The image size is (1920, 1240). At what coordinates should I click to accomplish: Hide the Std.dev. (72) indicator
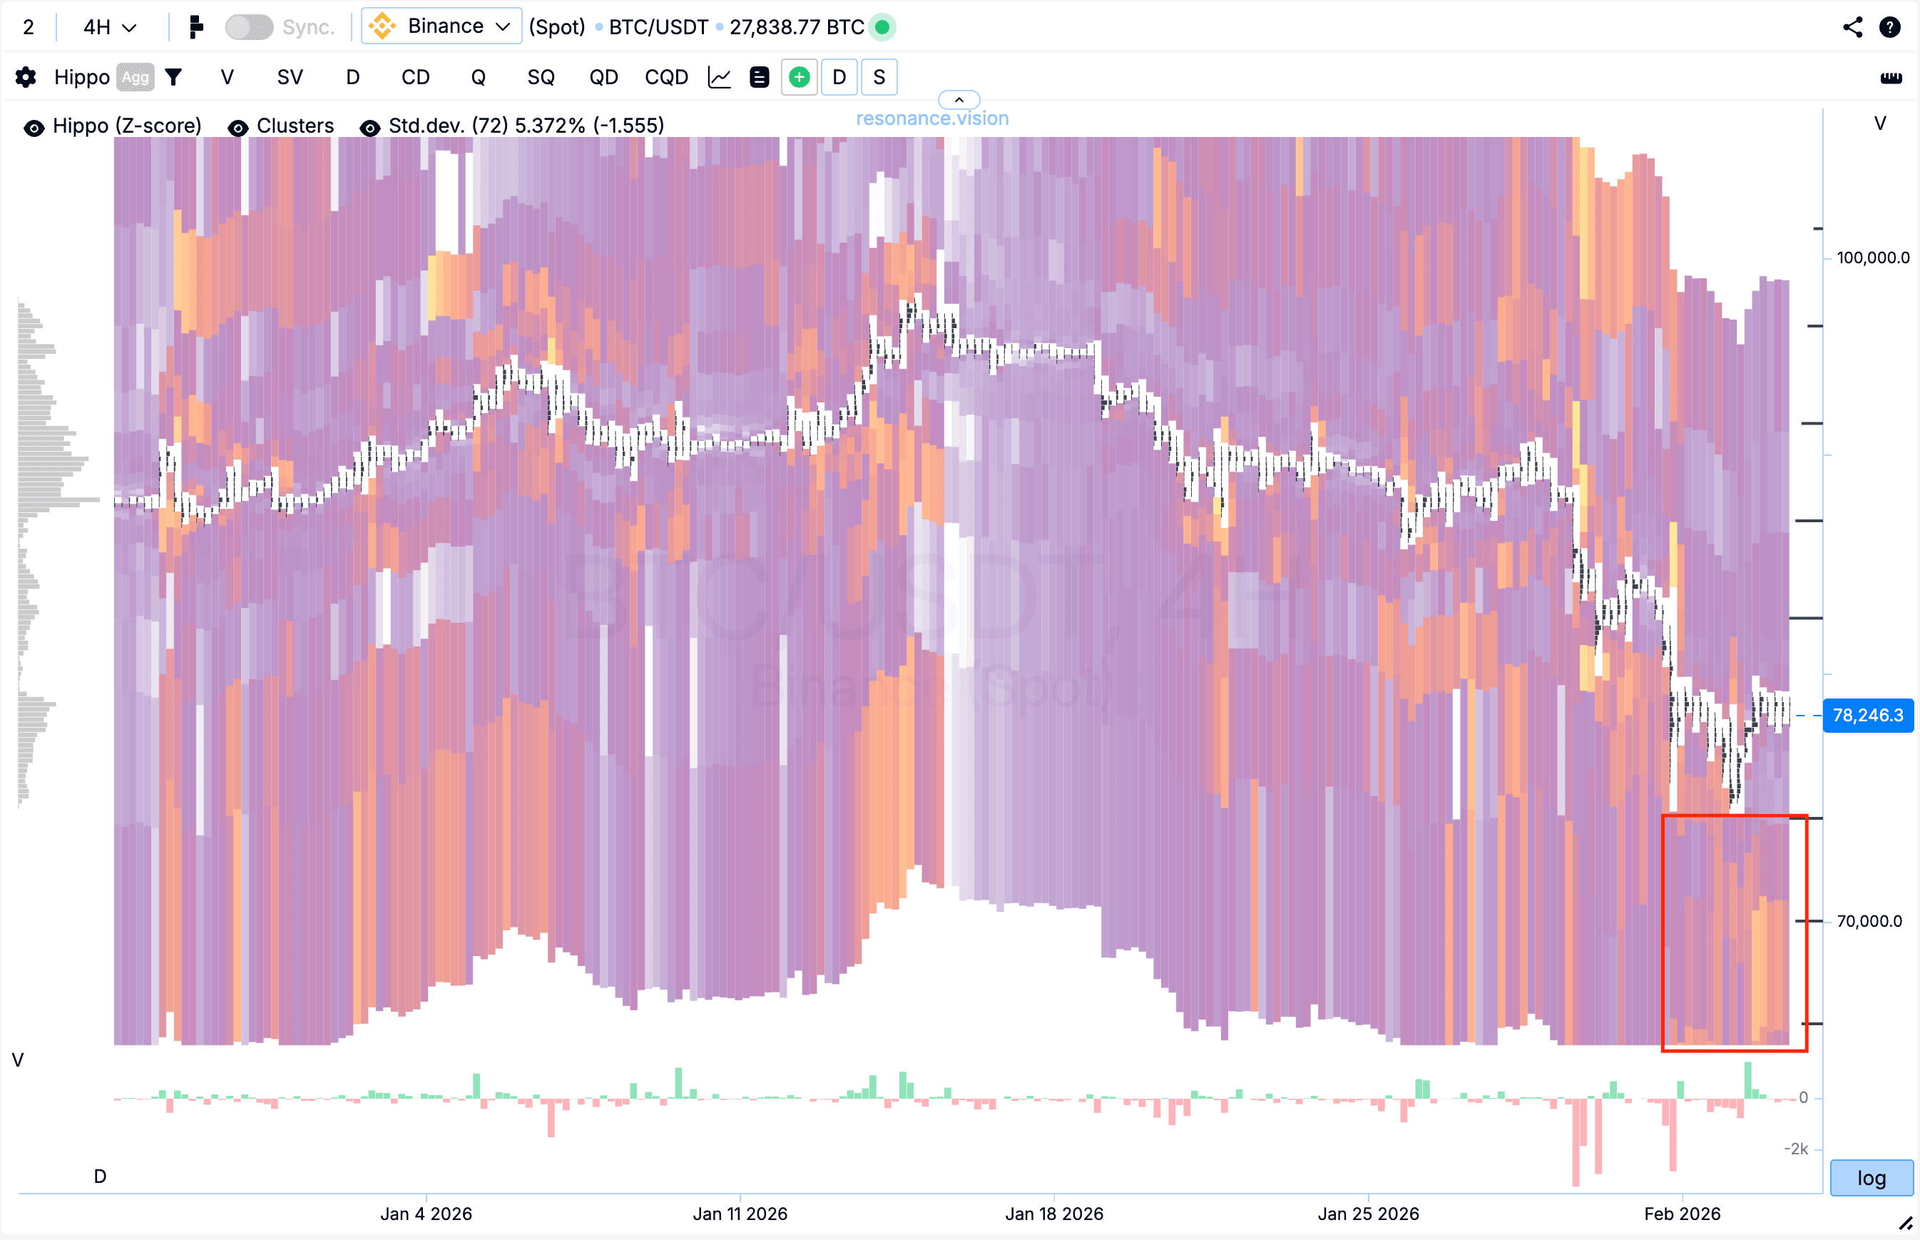tap(370, 127)
